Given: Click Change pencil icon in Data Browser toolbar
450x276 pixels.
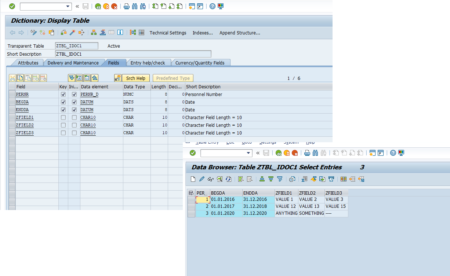Looking at the screenshot, I should [x=202, y=179].
